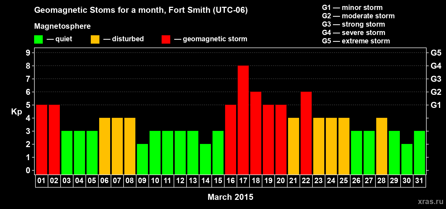Click date label 08 on the axis

[x=130, y=181]
